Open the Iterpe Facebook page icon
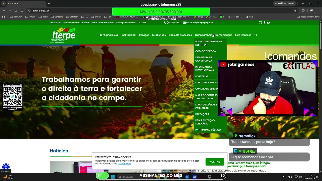322x181 pixels. point(264,23)
